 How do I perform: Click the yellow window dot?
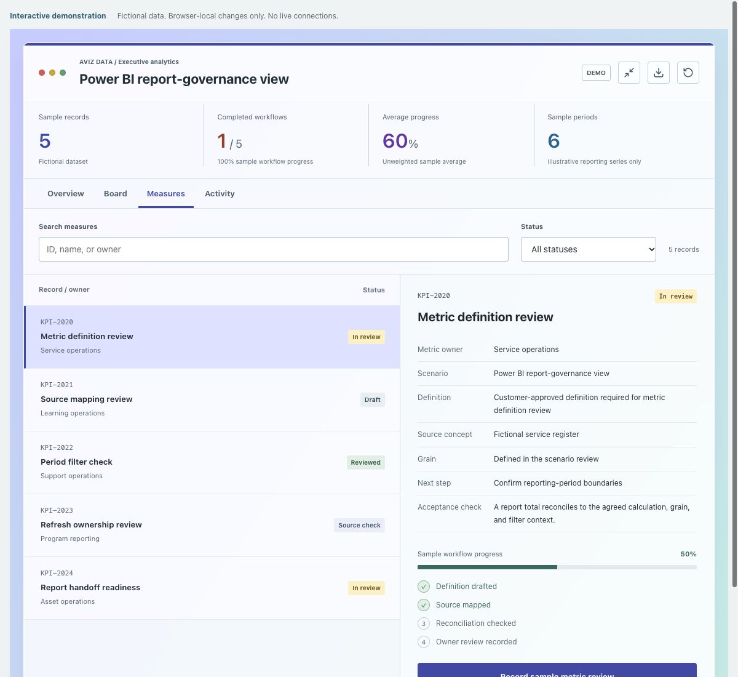pos(52,73)
